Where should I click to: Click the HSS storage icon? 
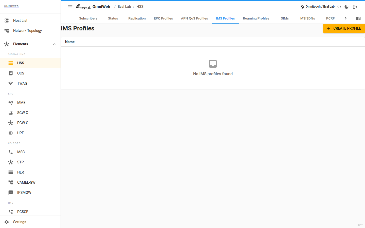coord(11,63)
